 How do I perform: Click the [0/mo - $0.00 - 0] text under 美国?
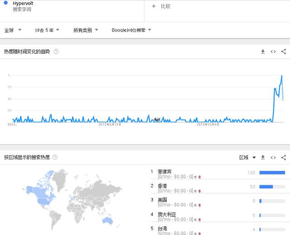click(175, 205)
